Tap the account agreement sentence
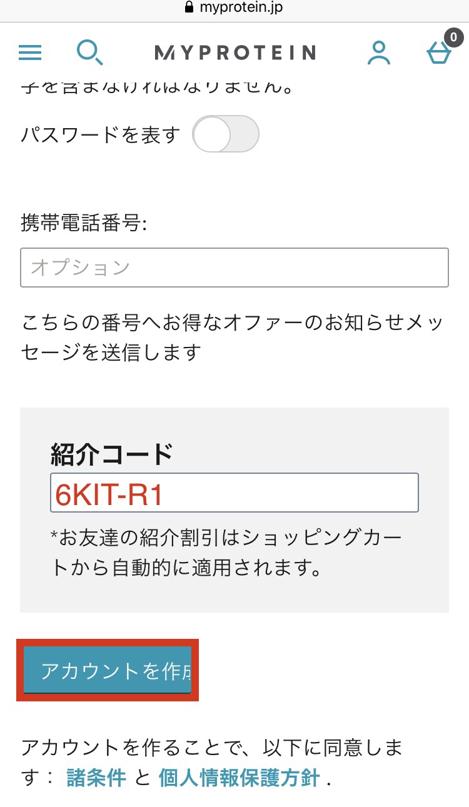This screenshot has height=807, width=469. [x=213, y=748]
